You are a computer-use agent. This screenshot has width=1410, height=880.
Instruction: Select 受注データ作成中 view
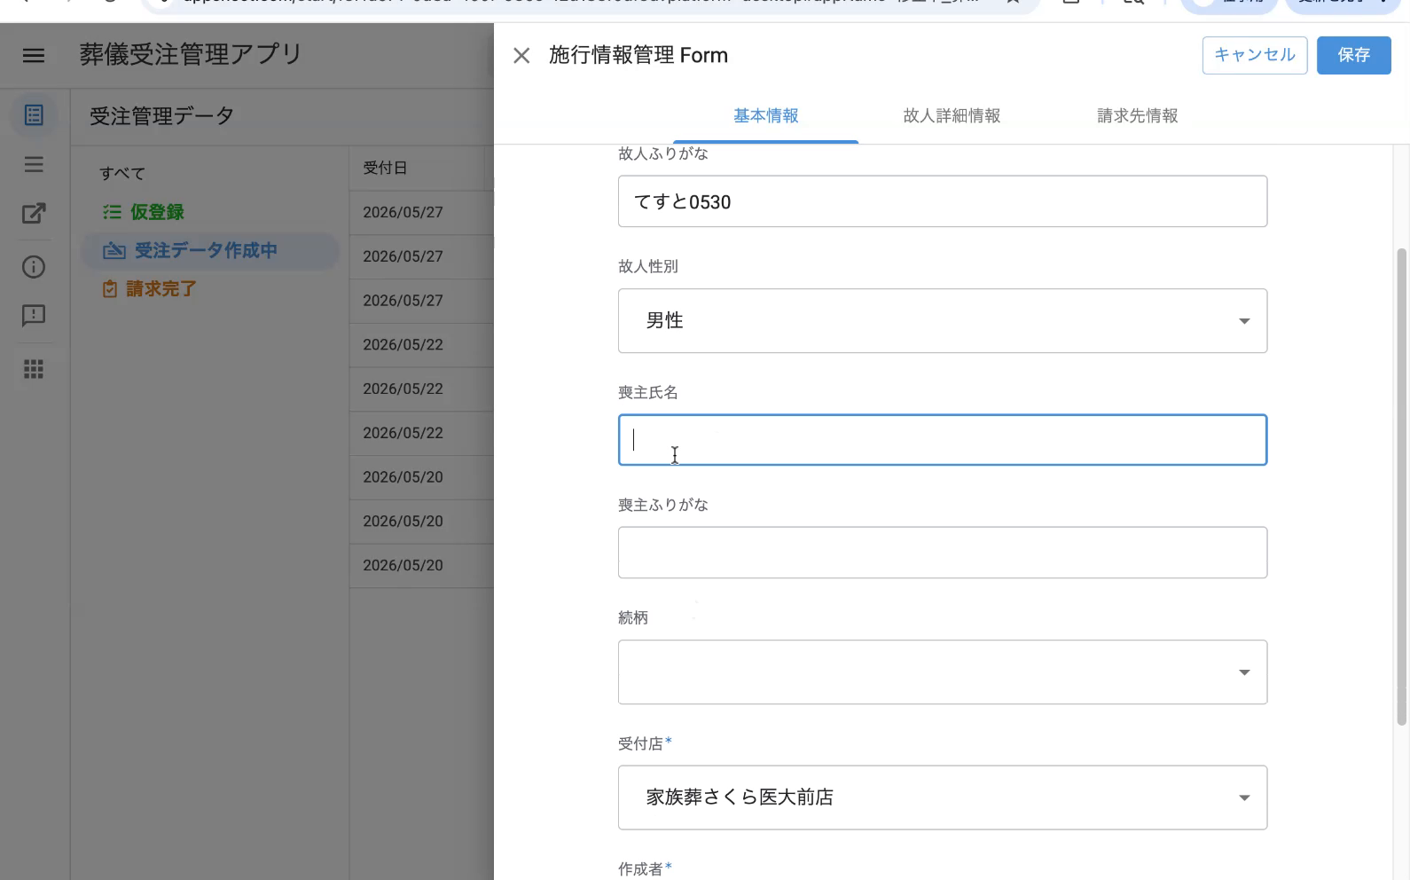[x=209, y=251]
